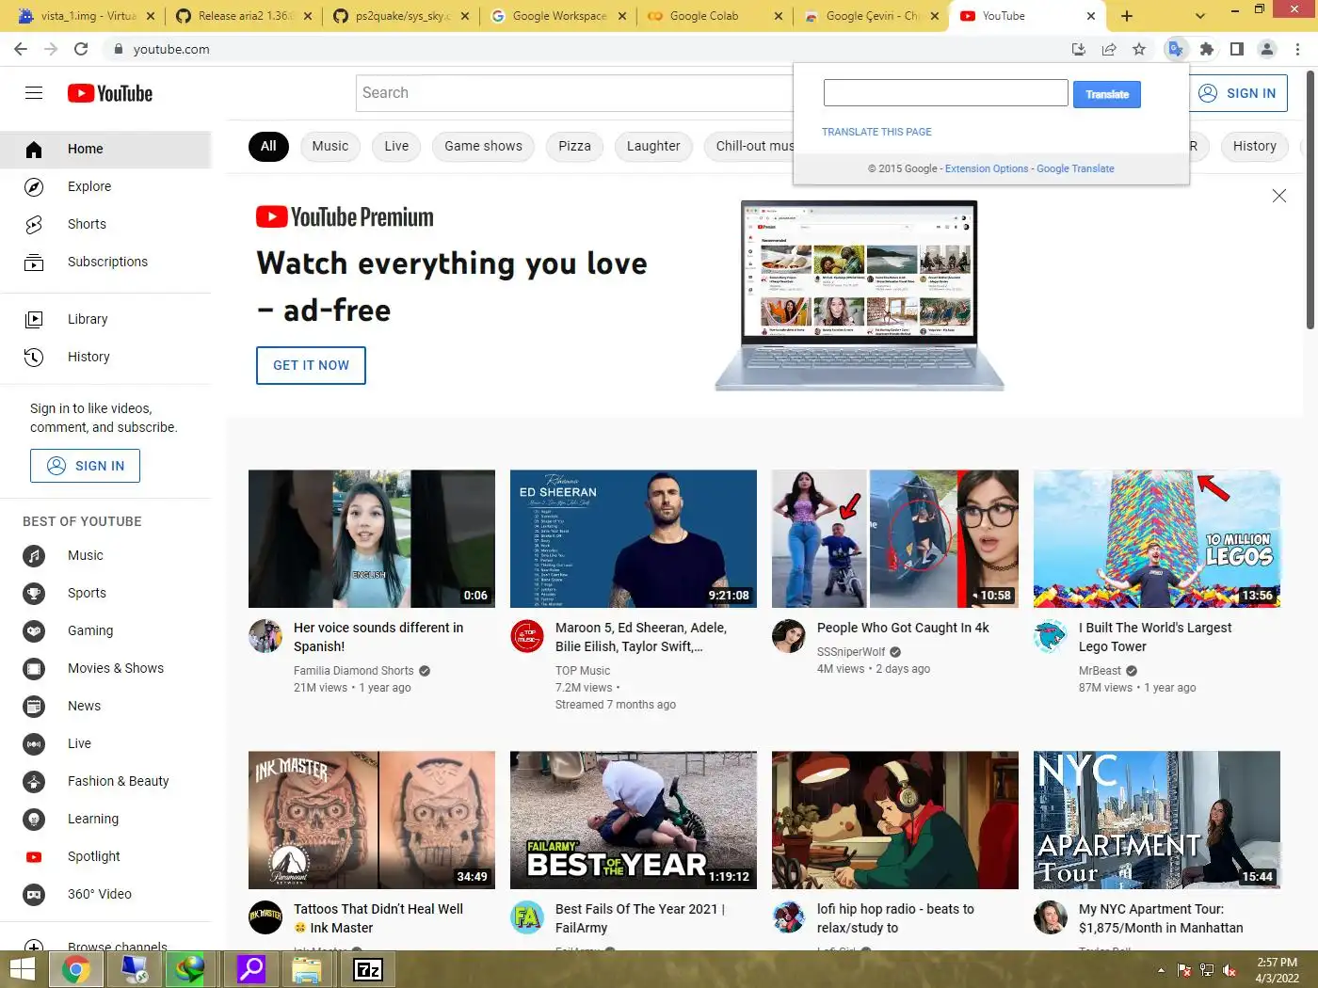Switch to the Release aria2 tab

(243, 16)
